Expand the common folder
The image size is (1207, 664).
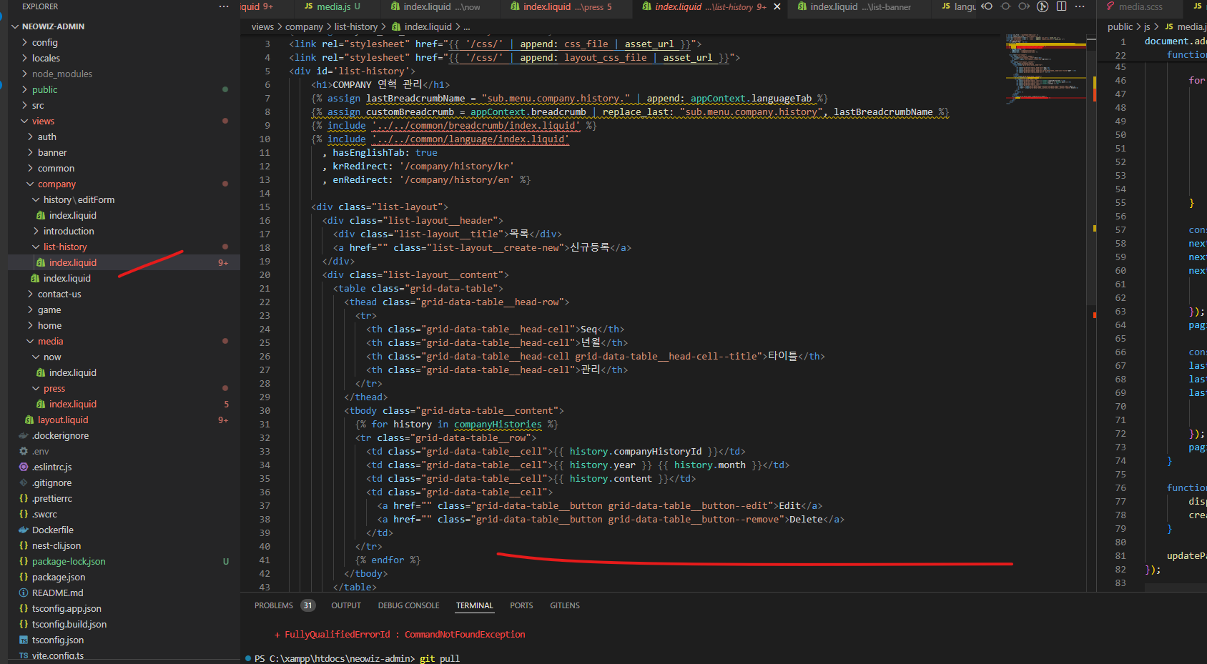124,168
